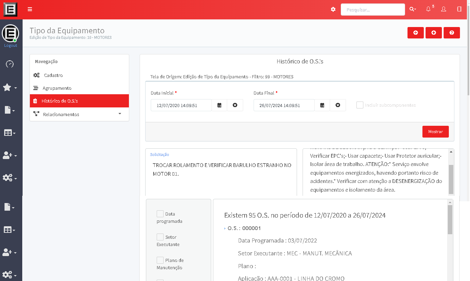Clear the Data Final date field
This screenshot has width=470, height=281.
pos(338,105)
